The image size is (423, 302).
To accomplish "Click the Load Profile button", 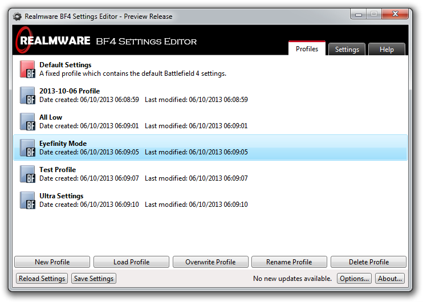I will pos(131,262).
